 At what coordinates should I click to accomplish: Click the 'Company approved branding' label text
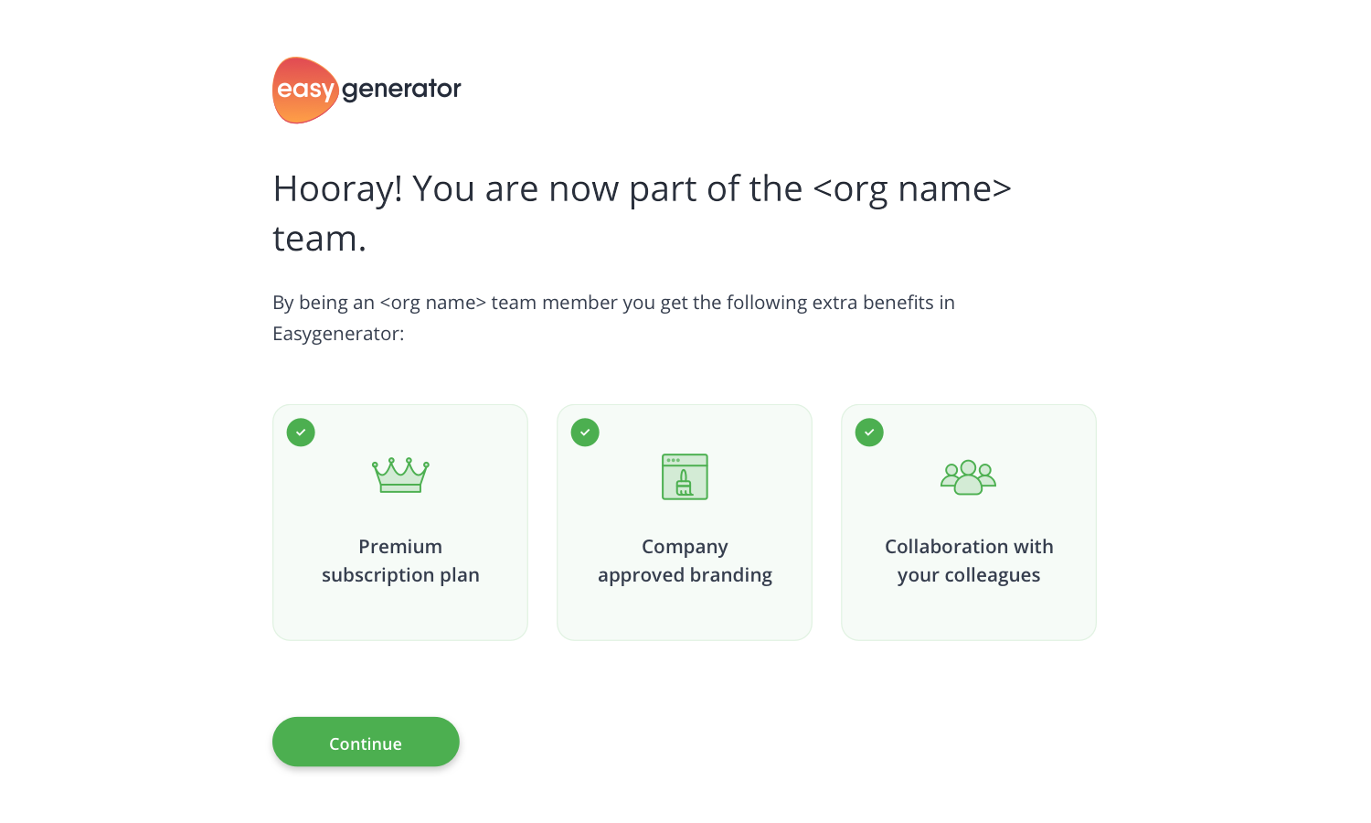[x=685, y=561]
